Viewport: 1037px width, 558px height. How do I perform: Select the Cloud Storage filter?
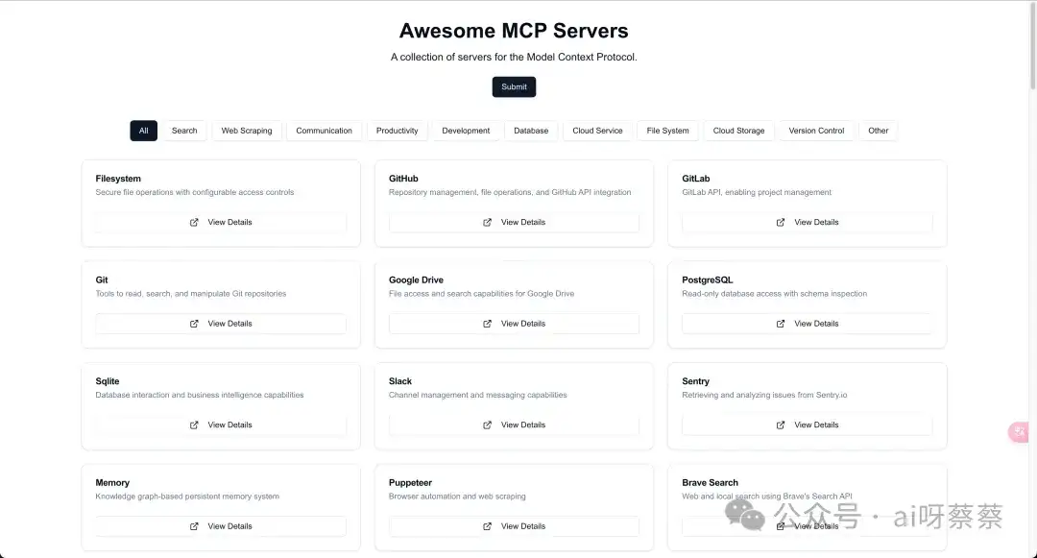point(738,131)
